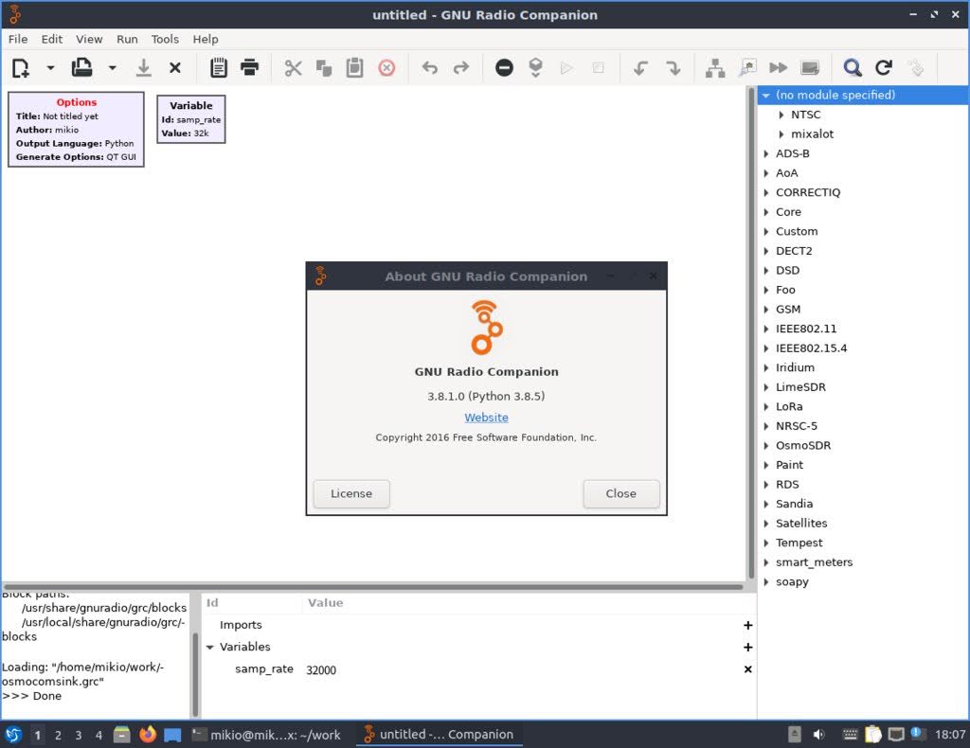This screenshot has height=748, width=970.
Task: Reload the blocks library
Action: pos(884,67)
